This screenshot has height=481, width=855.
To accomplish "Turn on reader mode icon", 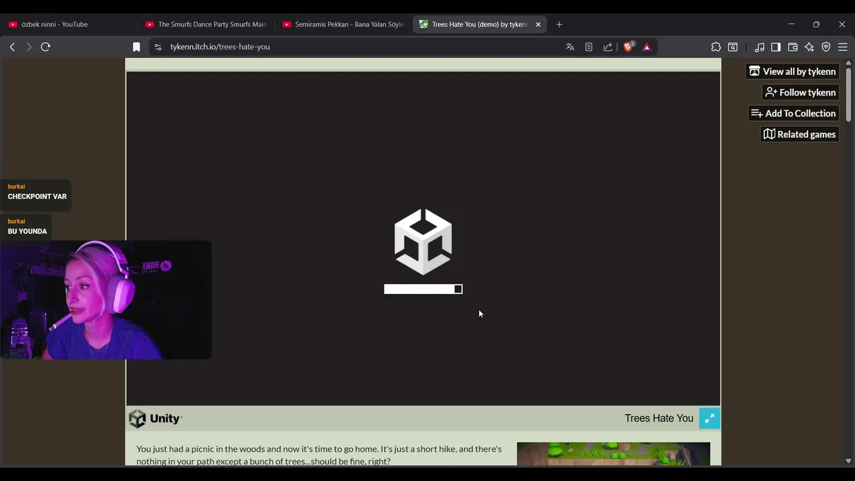I will 588,47.
